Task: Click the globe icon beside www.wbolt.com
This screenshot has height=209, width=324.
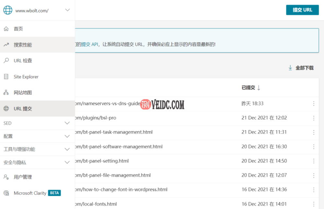Action: tap(7, 10)
